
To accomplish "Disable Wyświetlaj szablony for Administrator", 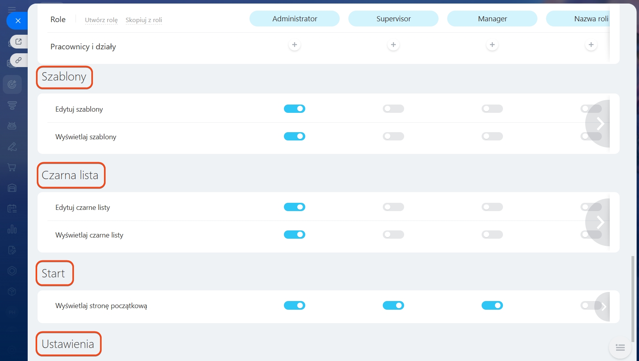I will [295, 136].
